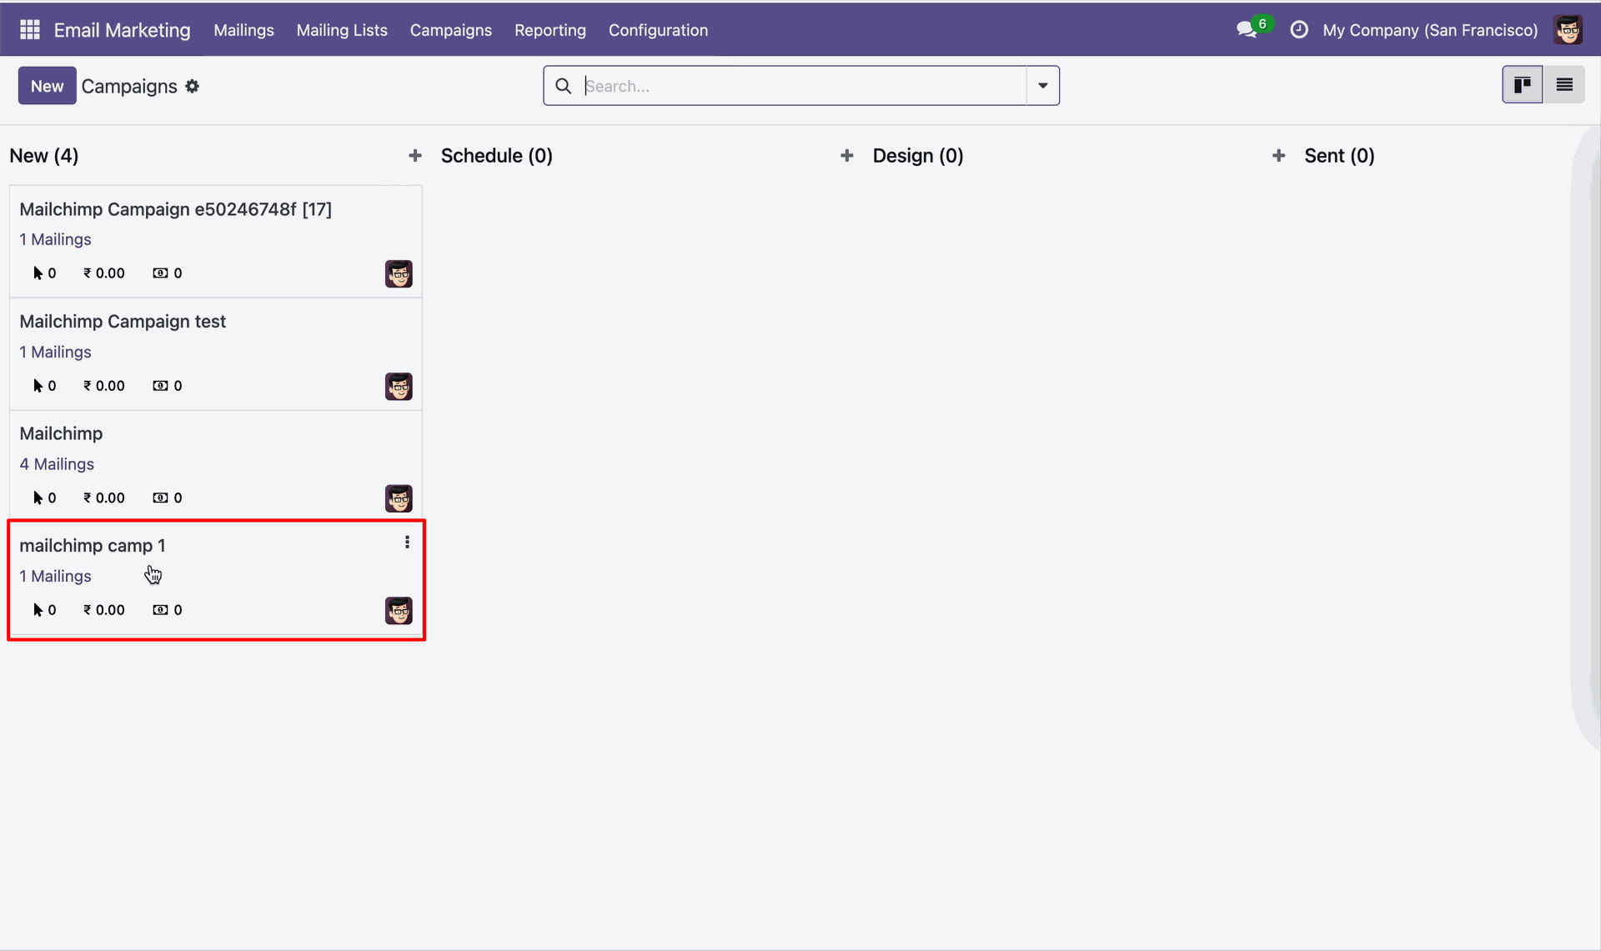Open the 4 Mailings link on Mailchimp card
This screenshot has height=951, width=1601.
57,464
